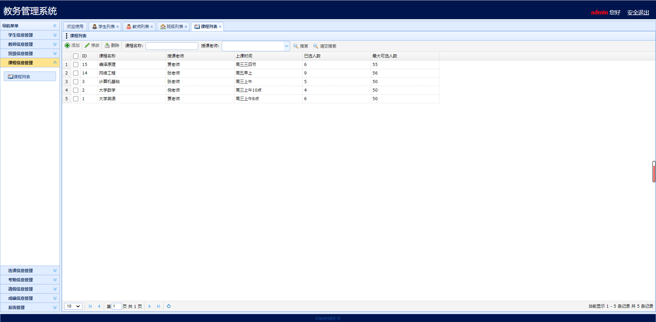Open the 授课老师 dropdown

(x=286, y=46)
